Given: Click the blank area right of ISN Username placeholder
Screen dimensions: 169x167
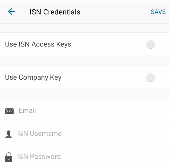Looking at the screenshot, I should (x=113, y=134).
